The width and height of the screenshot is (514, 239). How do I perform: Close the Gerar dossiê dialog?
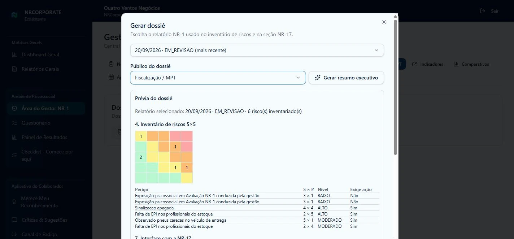point(384,22)
